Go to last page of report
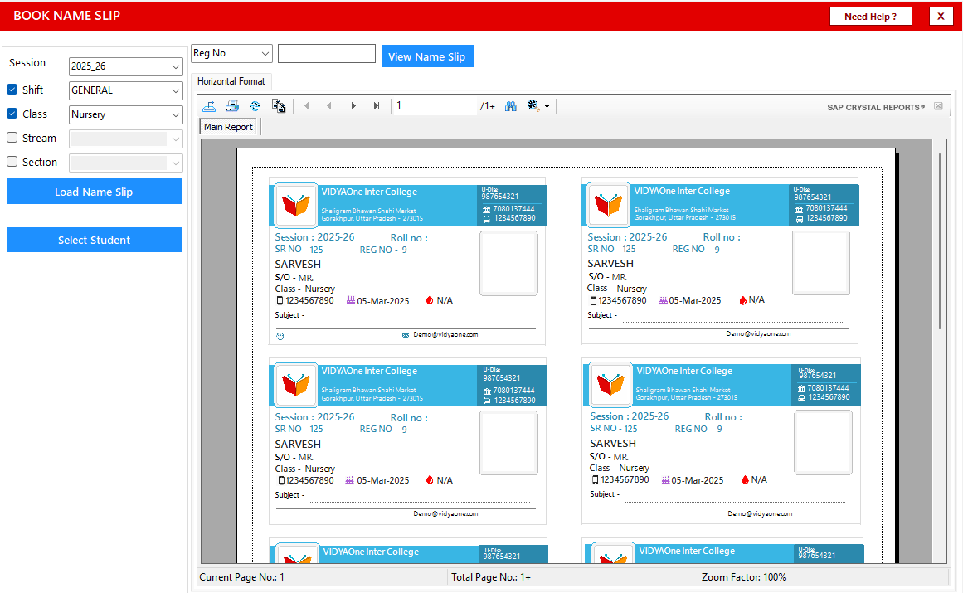This screenshot has height=593, width=963. (x=377, y=106)
